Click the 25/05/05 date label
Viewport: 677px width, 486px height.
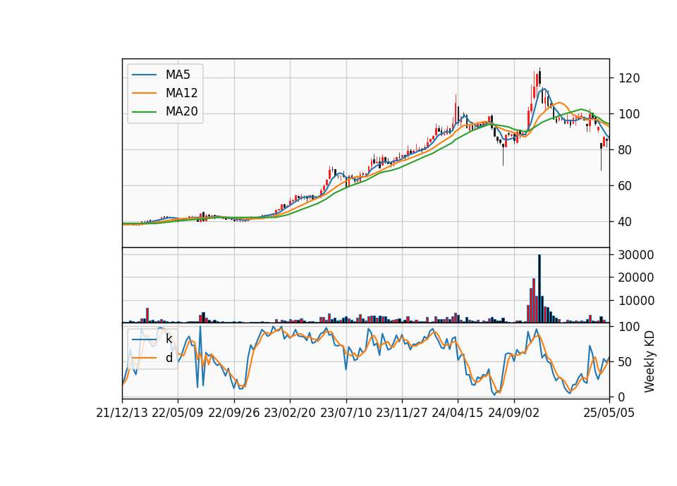(x=609, y=413)
